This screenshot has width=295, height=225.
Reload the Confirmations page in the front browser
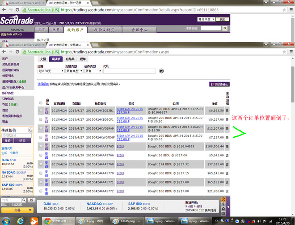tap(17, 52)
